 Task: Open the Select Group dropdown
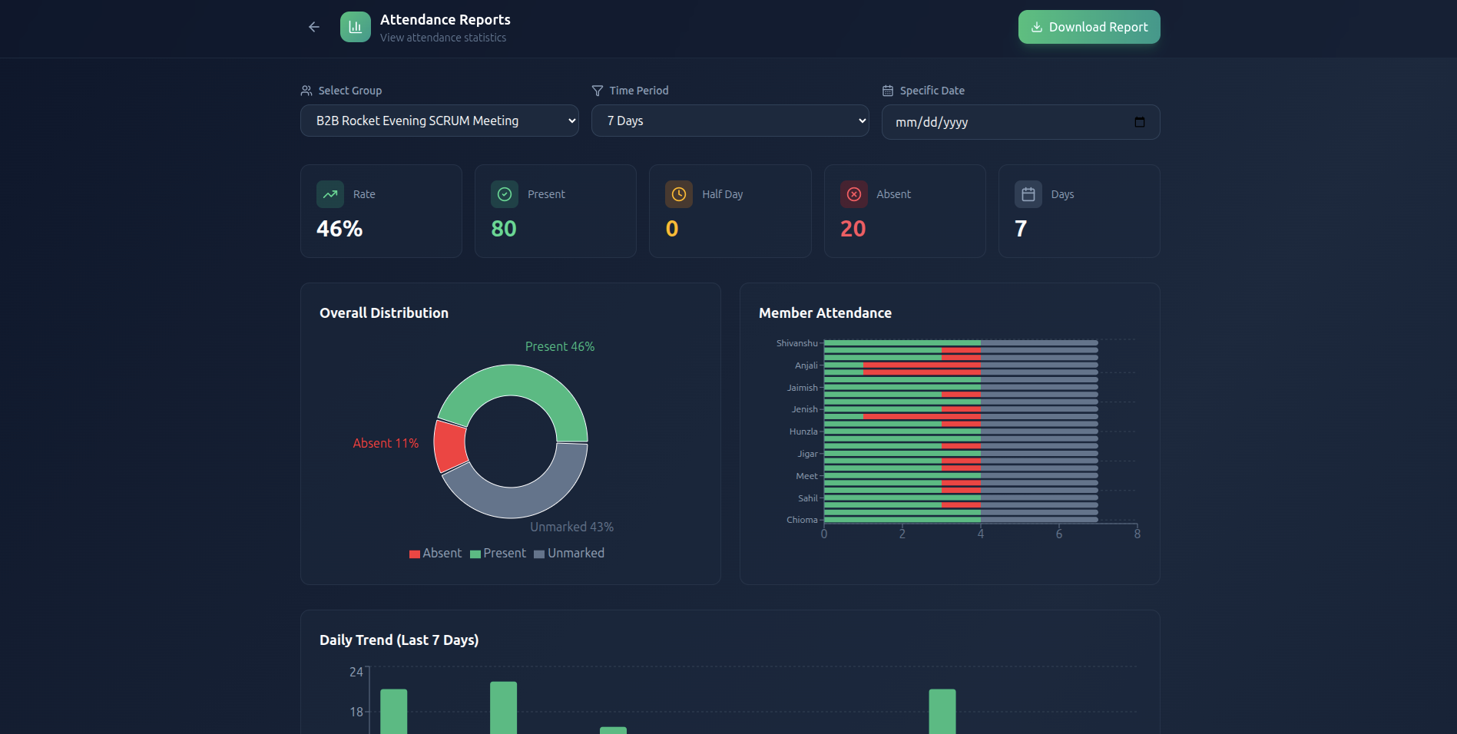[x=439, y=121]
